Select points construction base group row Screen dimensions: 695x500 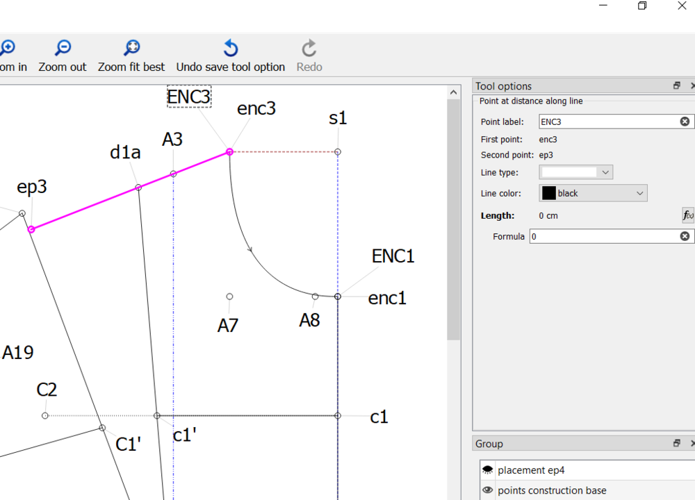pos(587,490)
